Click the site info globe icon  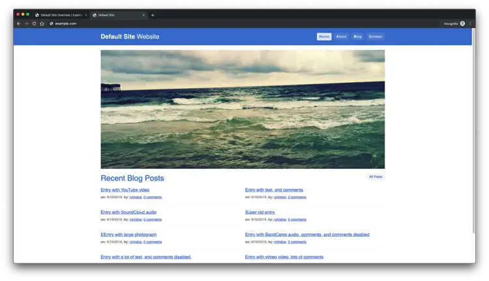pos(52,23)
